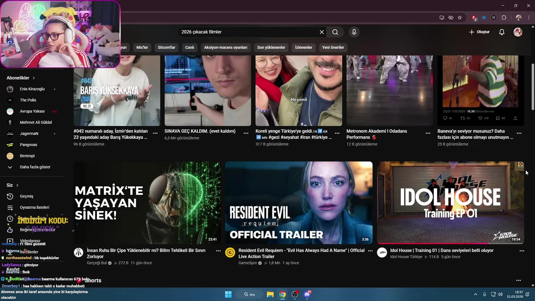
Task: Open options for Baneva'yı seviyor musunuz short
Action: pos(519,133)
